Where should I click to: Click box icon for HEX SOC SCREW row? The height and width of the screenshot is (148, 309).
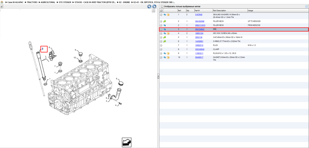[168, 33]
